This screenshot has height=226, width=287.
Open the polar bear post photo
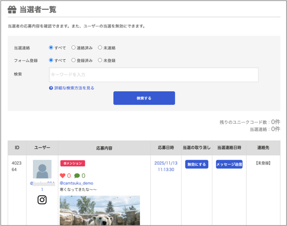(100, 210)
